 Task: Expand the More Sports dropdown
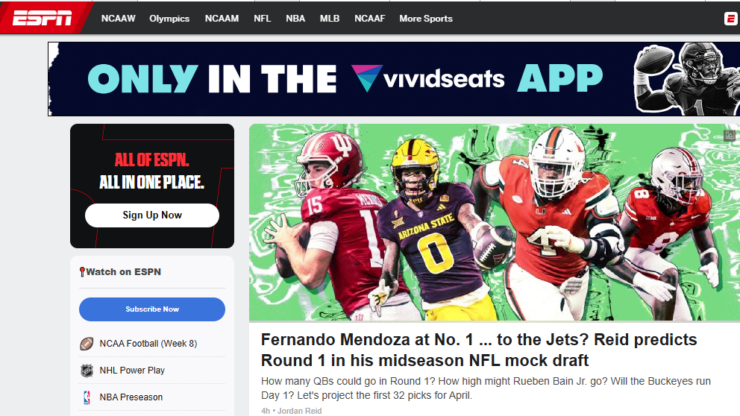(x=426, y=19)
